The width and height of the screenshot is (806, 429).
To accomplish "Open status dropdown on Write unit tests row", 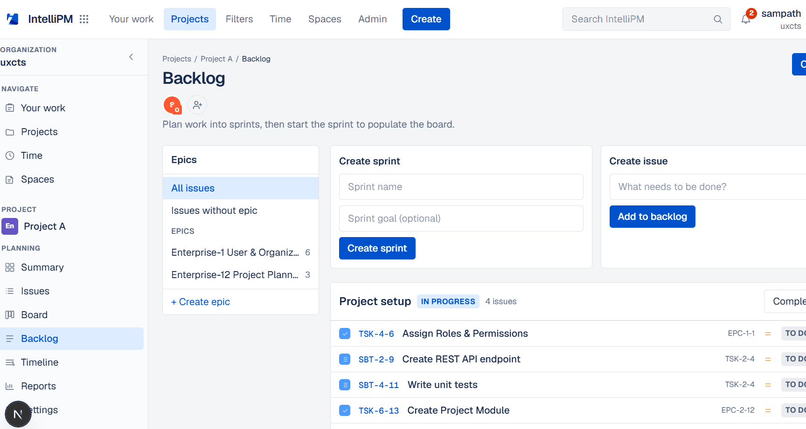I will (794, 385).
